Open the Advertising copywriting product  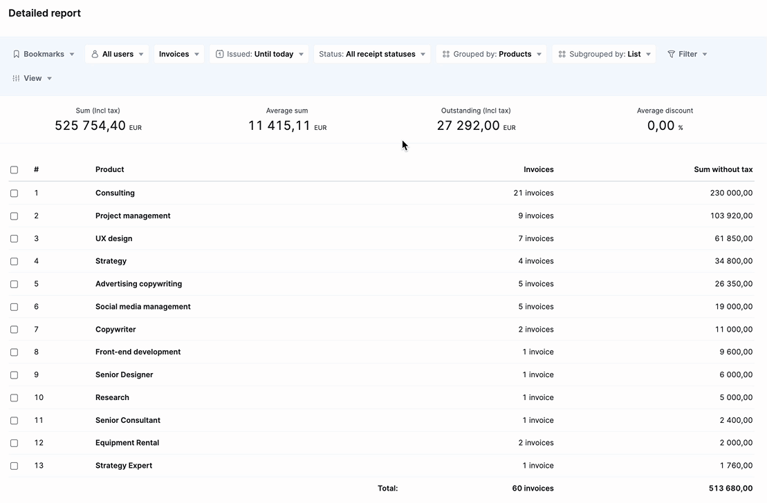pos(138,283)
